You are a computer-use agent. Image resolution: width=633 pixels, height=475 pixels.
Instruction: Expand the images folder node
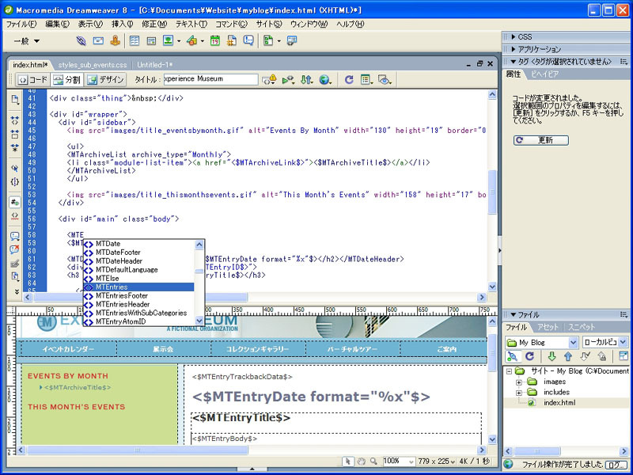(519, 382)
